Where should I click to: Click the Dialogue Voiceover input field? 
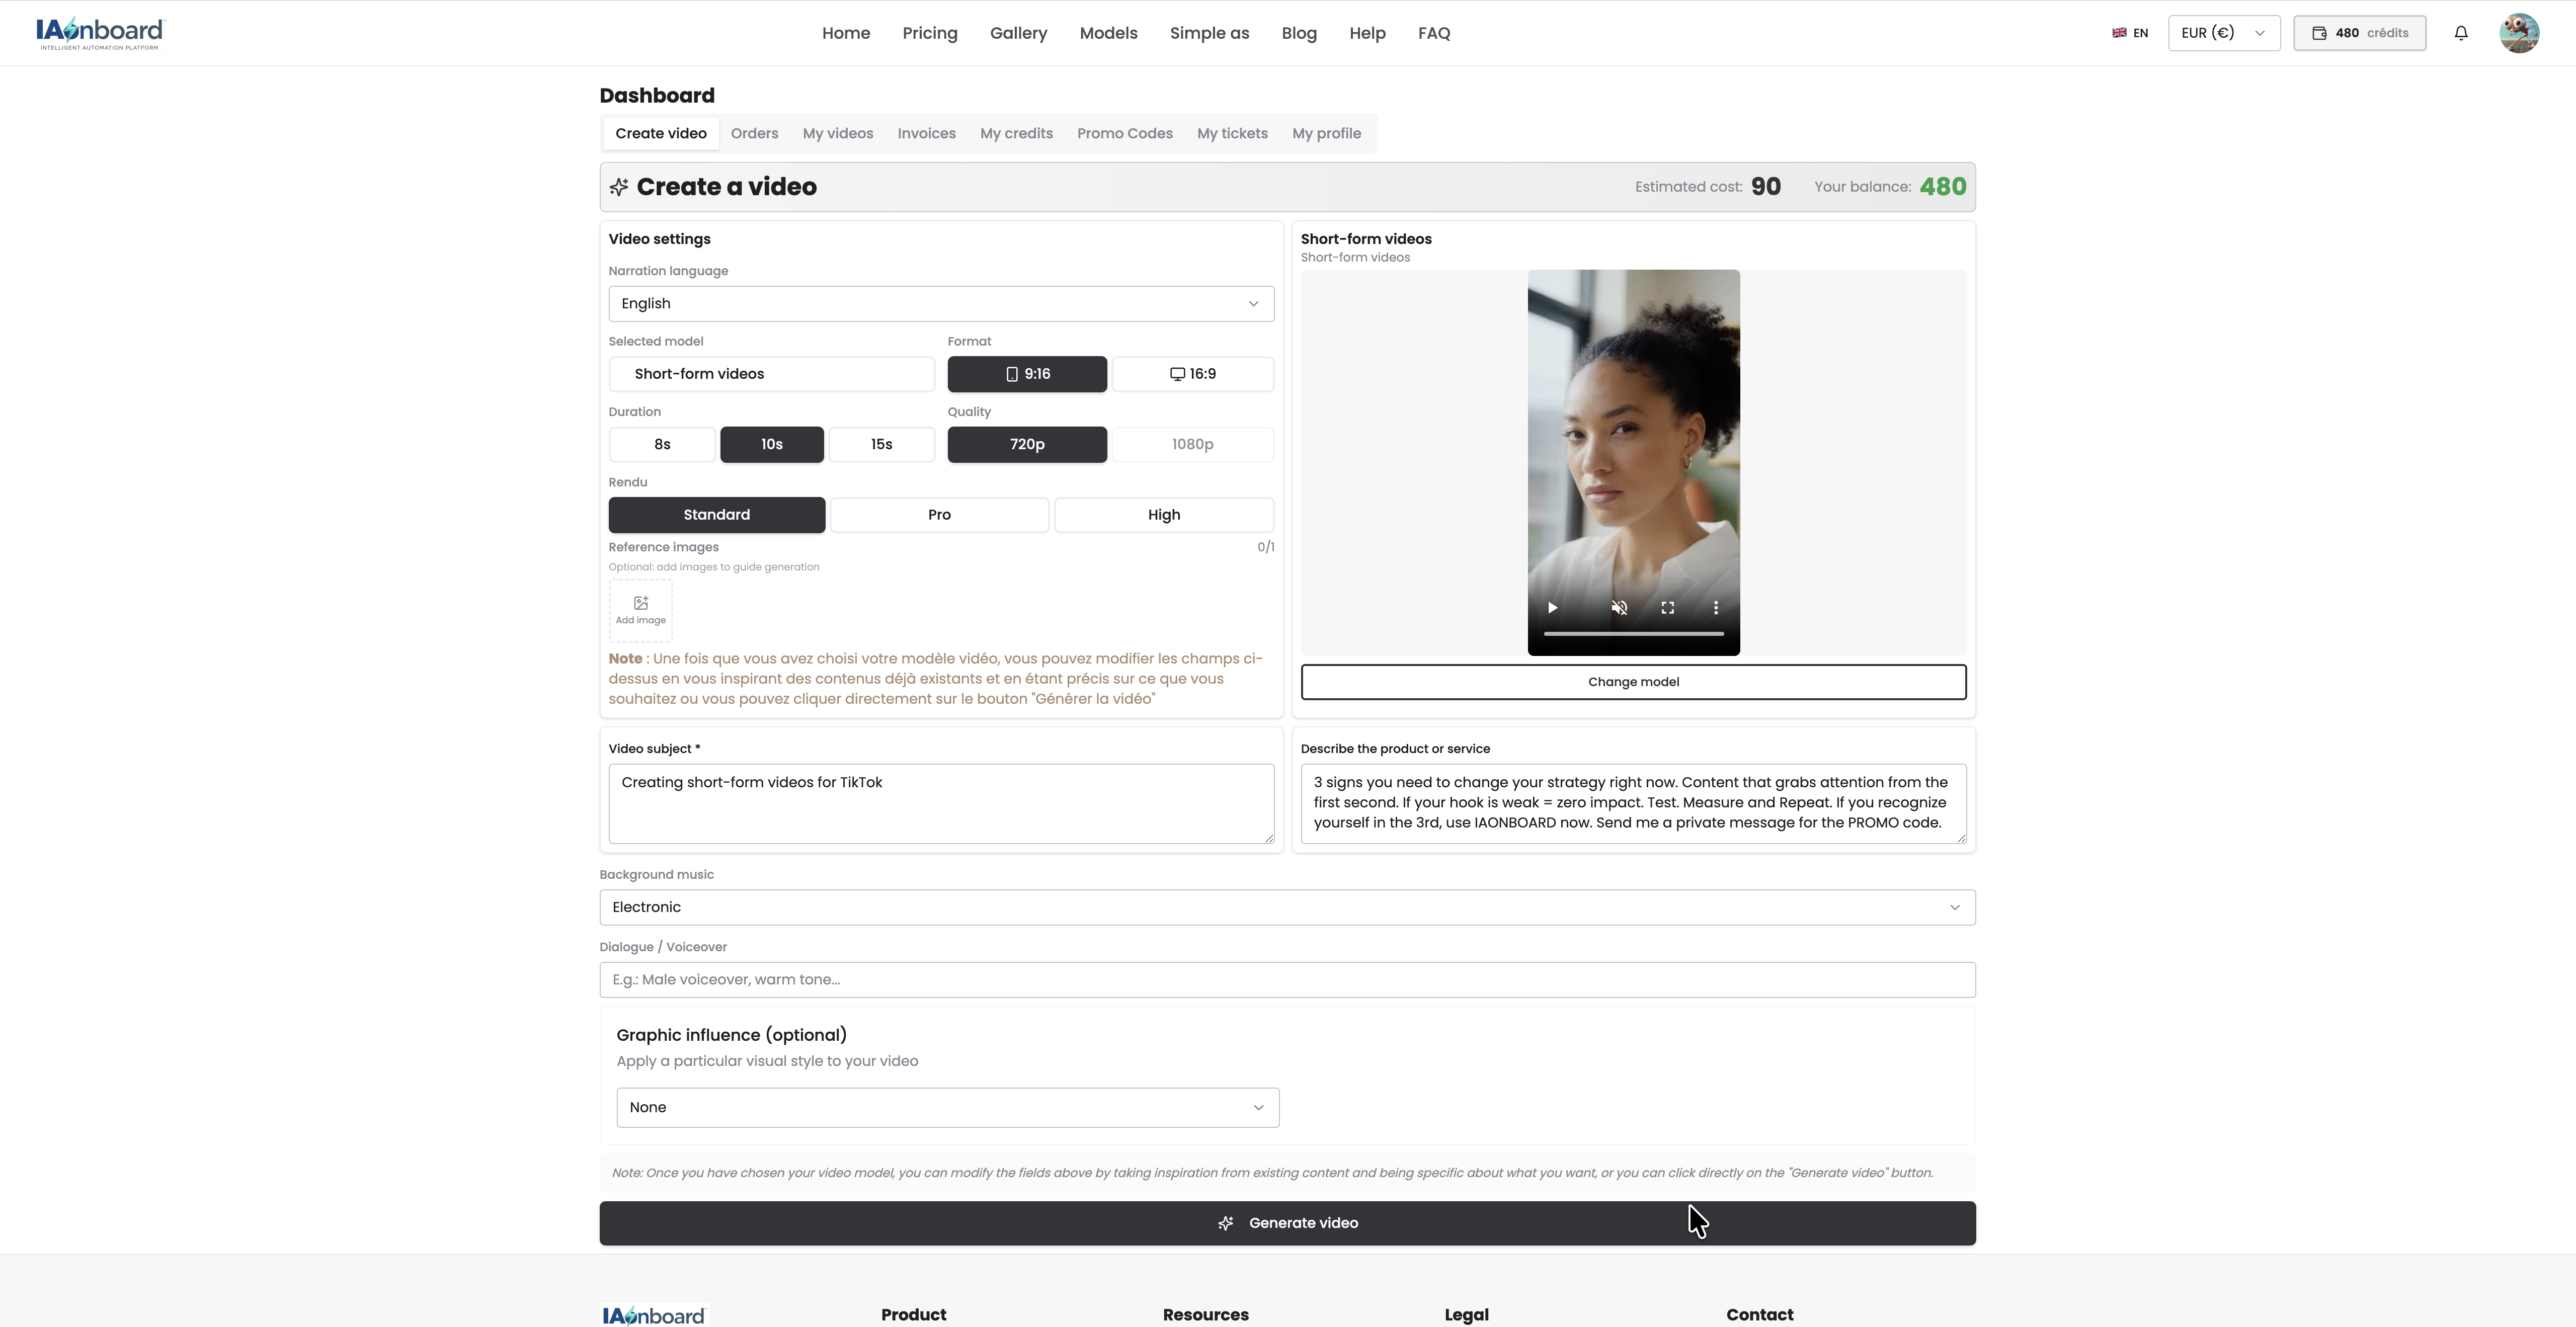1287,979
